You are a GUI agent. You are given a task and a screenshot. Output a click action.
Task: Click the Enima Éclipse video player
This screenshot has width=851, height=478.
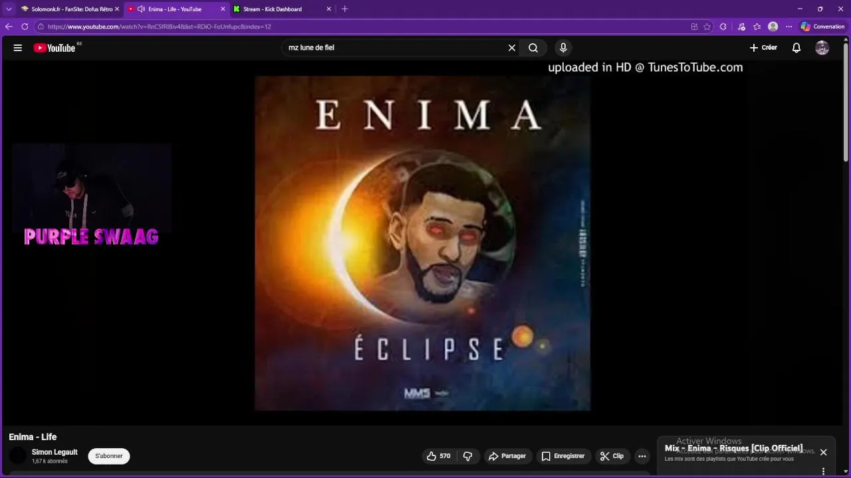423,243
